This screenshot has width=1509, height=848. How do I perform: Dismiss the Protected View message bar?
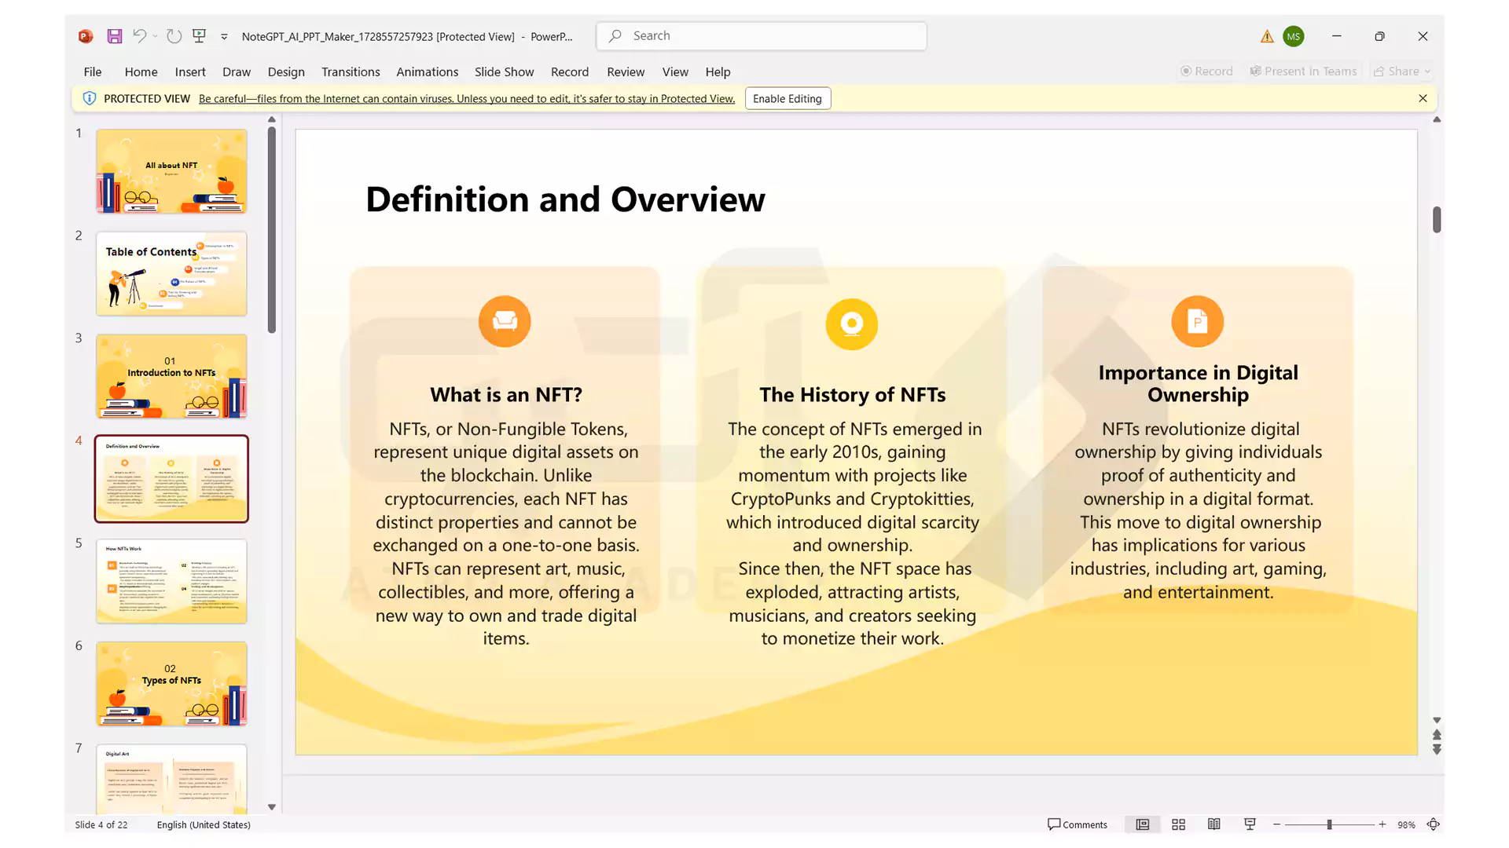click(x=1423, y=99)
